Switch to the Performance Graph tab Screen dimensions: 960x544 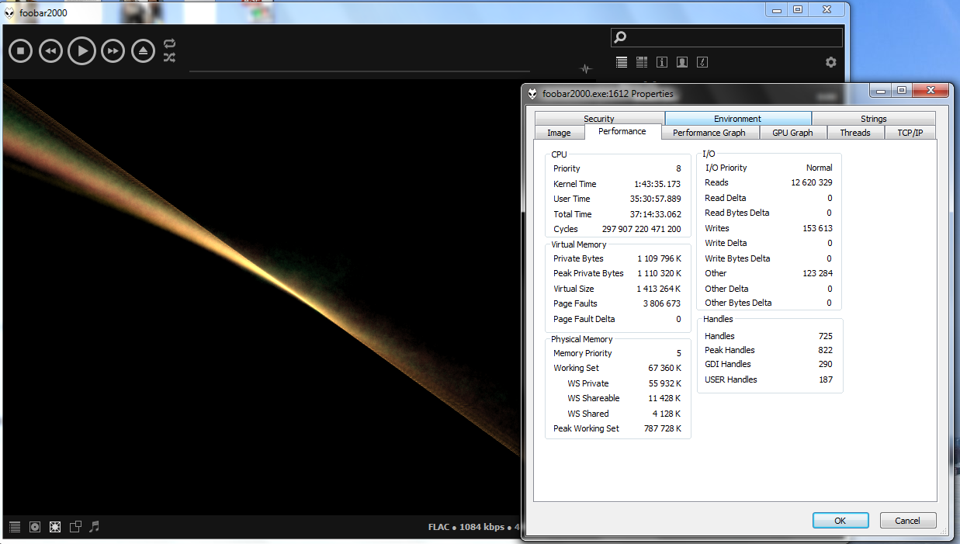(709, 133)
